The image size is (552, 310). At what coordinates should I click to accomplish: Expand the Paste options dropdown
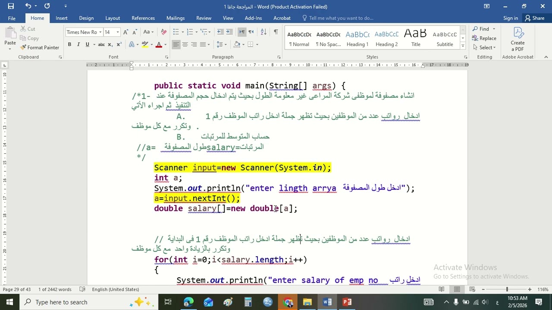(x=10, y=49)
